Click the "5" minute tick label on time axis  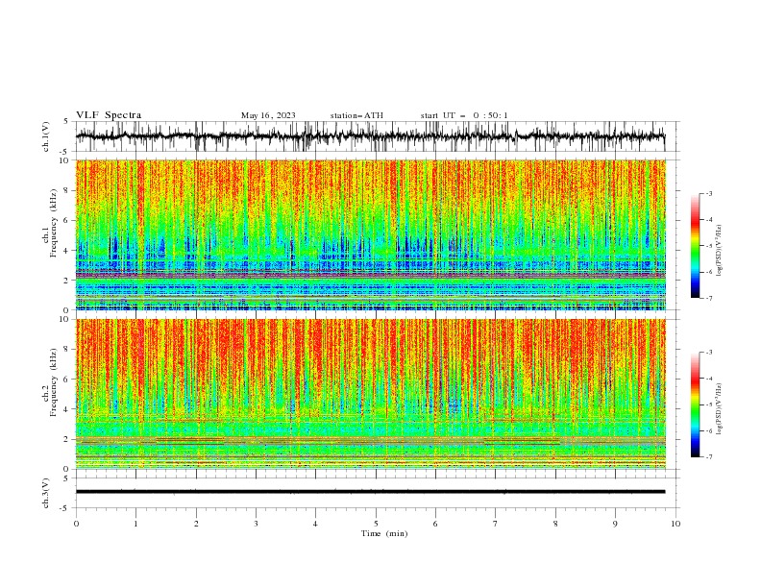tap(376, 524)
